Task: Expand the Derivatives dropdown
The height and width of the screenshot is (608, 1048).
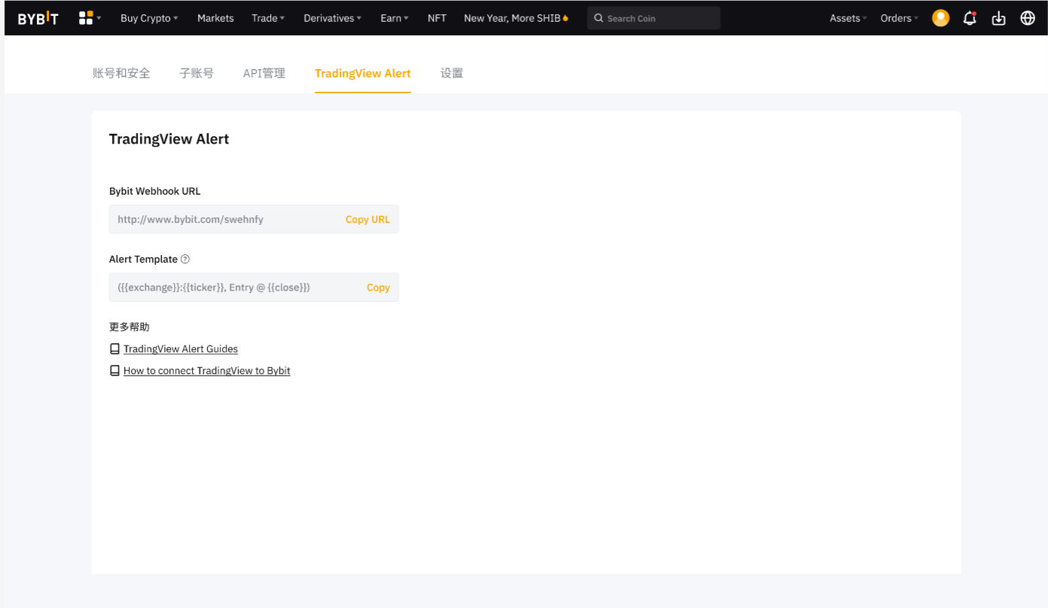Action: (x=332, y=18)
